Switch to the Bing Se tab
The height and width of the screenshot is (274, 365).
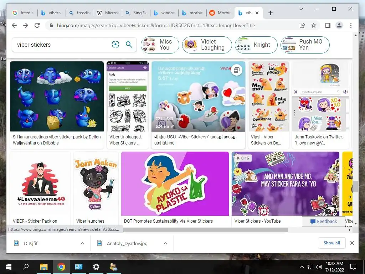coord(136,13)
